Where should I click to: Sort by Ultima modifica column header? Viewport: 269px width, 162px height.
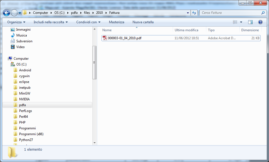click(x=186, y=30)
